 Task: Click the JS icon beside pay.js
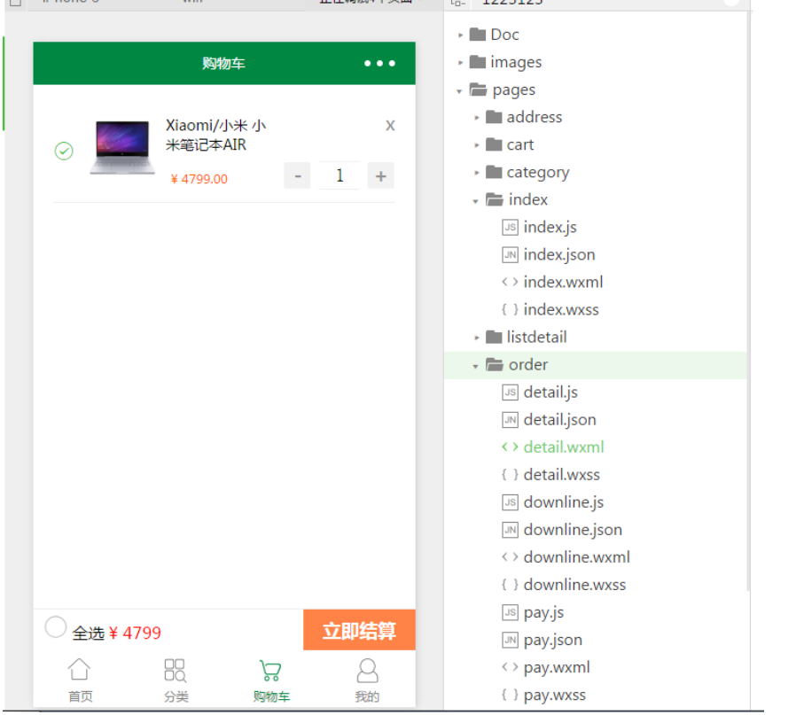point(511,612)
